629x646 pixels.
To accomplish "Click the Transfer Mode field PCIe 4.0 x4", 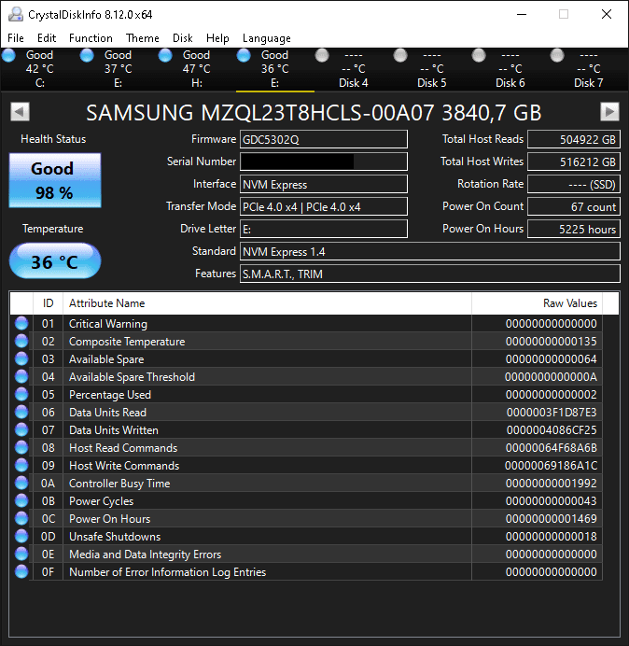I will coord(324,206).
